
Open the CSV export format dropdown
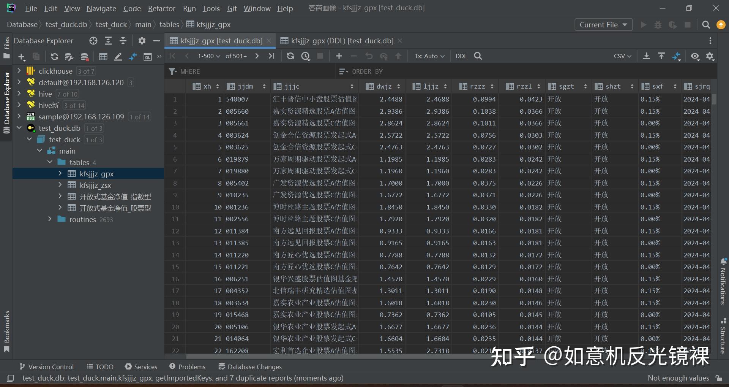(x=622, y=56)
